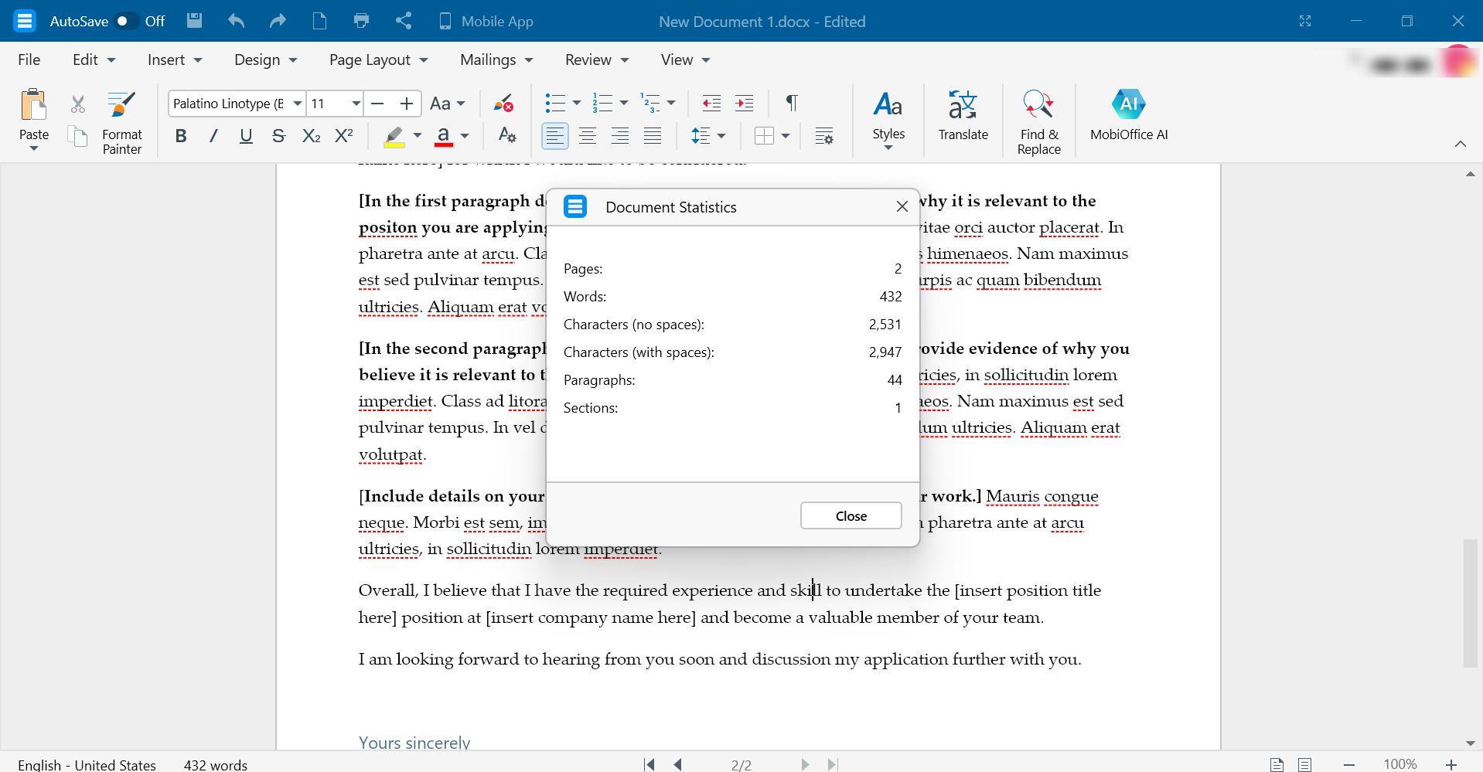The height and width of the screenshot is (772, 1483).
Task: Open the Change Case Aa dropdown
Action: tap(448, 104)
